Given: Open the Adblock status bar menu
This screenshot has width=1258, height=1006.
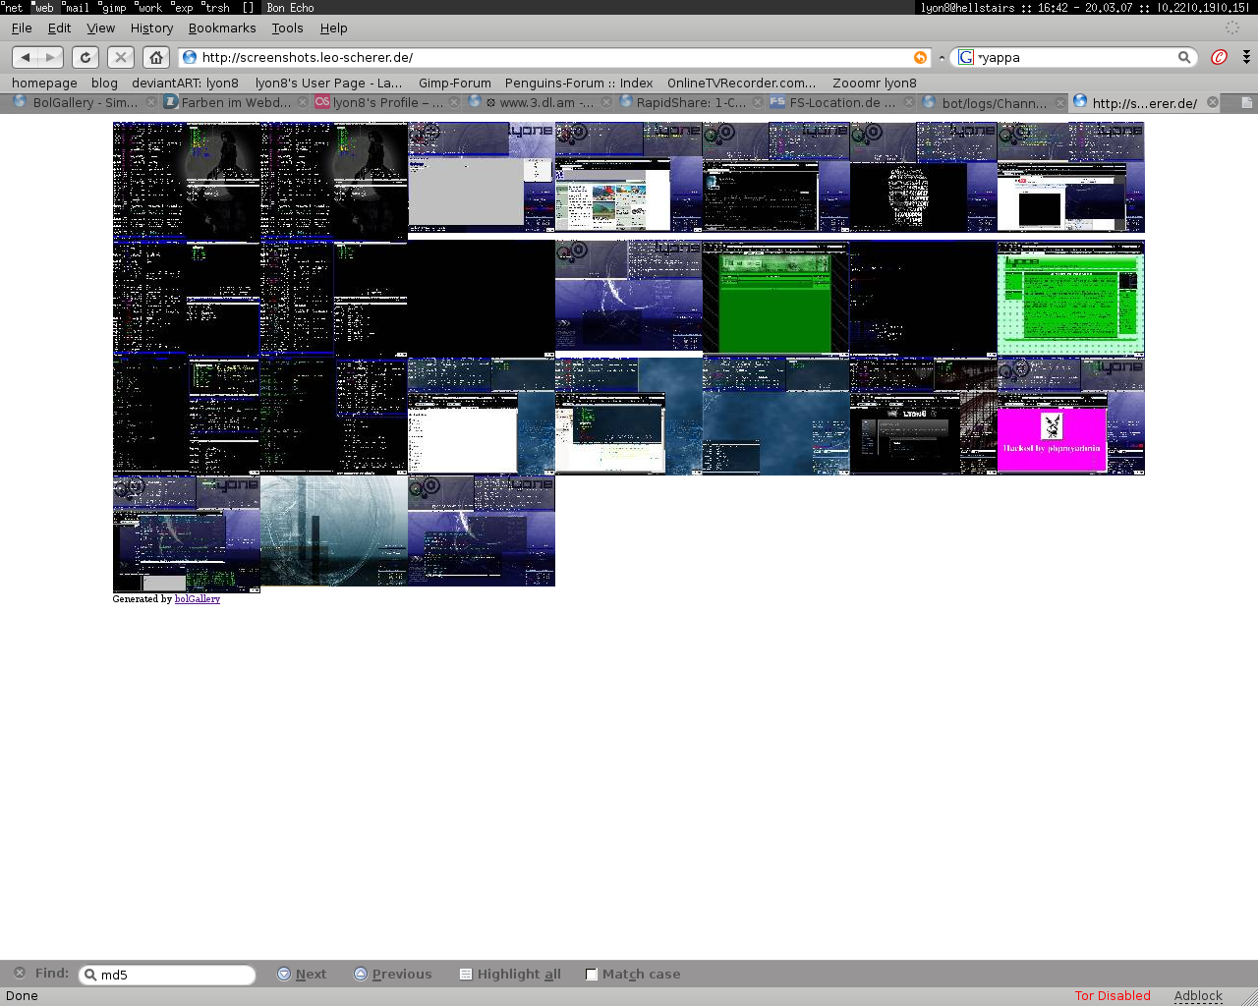Looking at the screenshot, I should point(1197,995).
